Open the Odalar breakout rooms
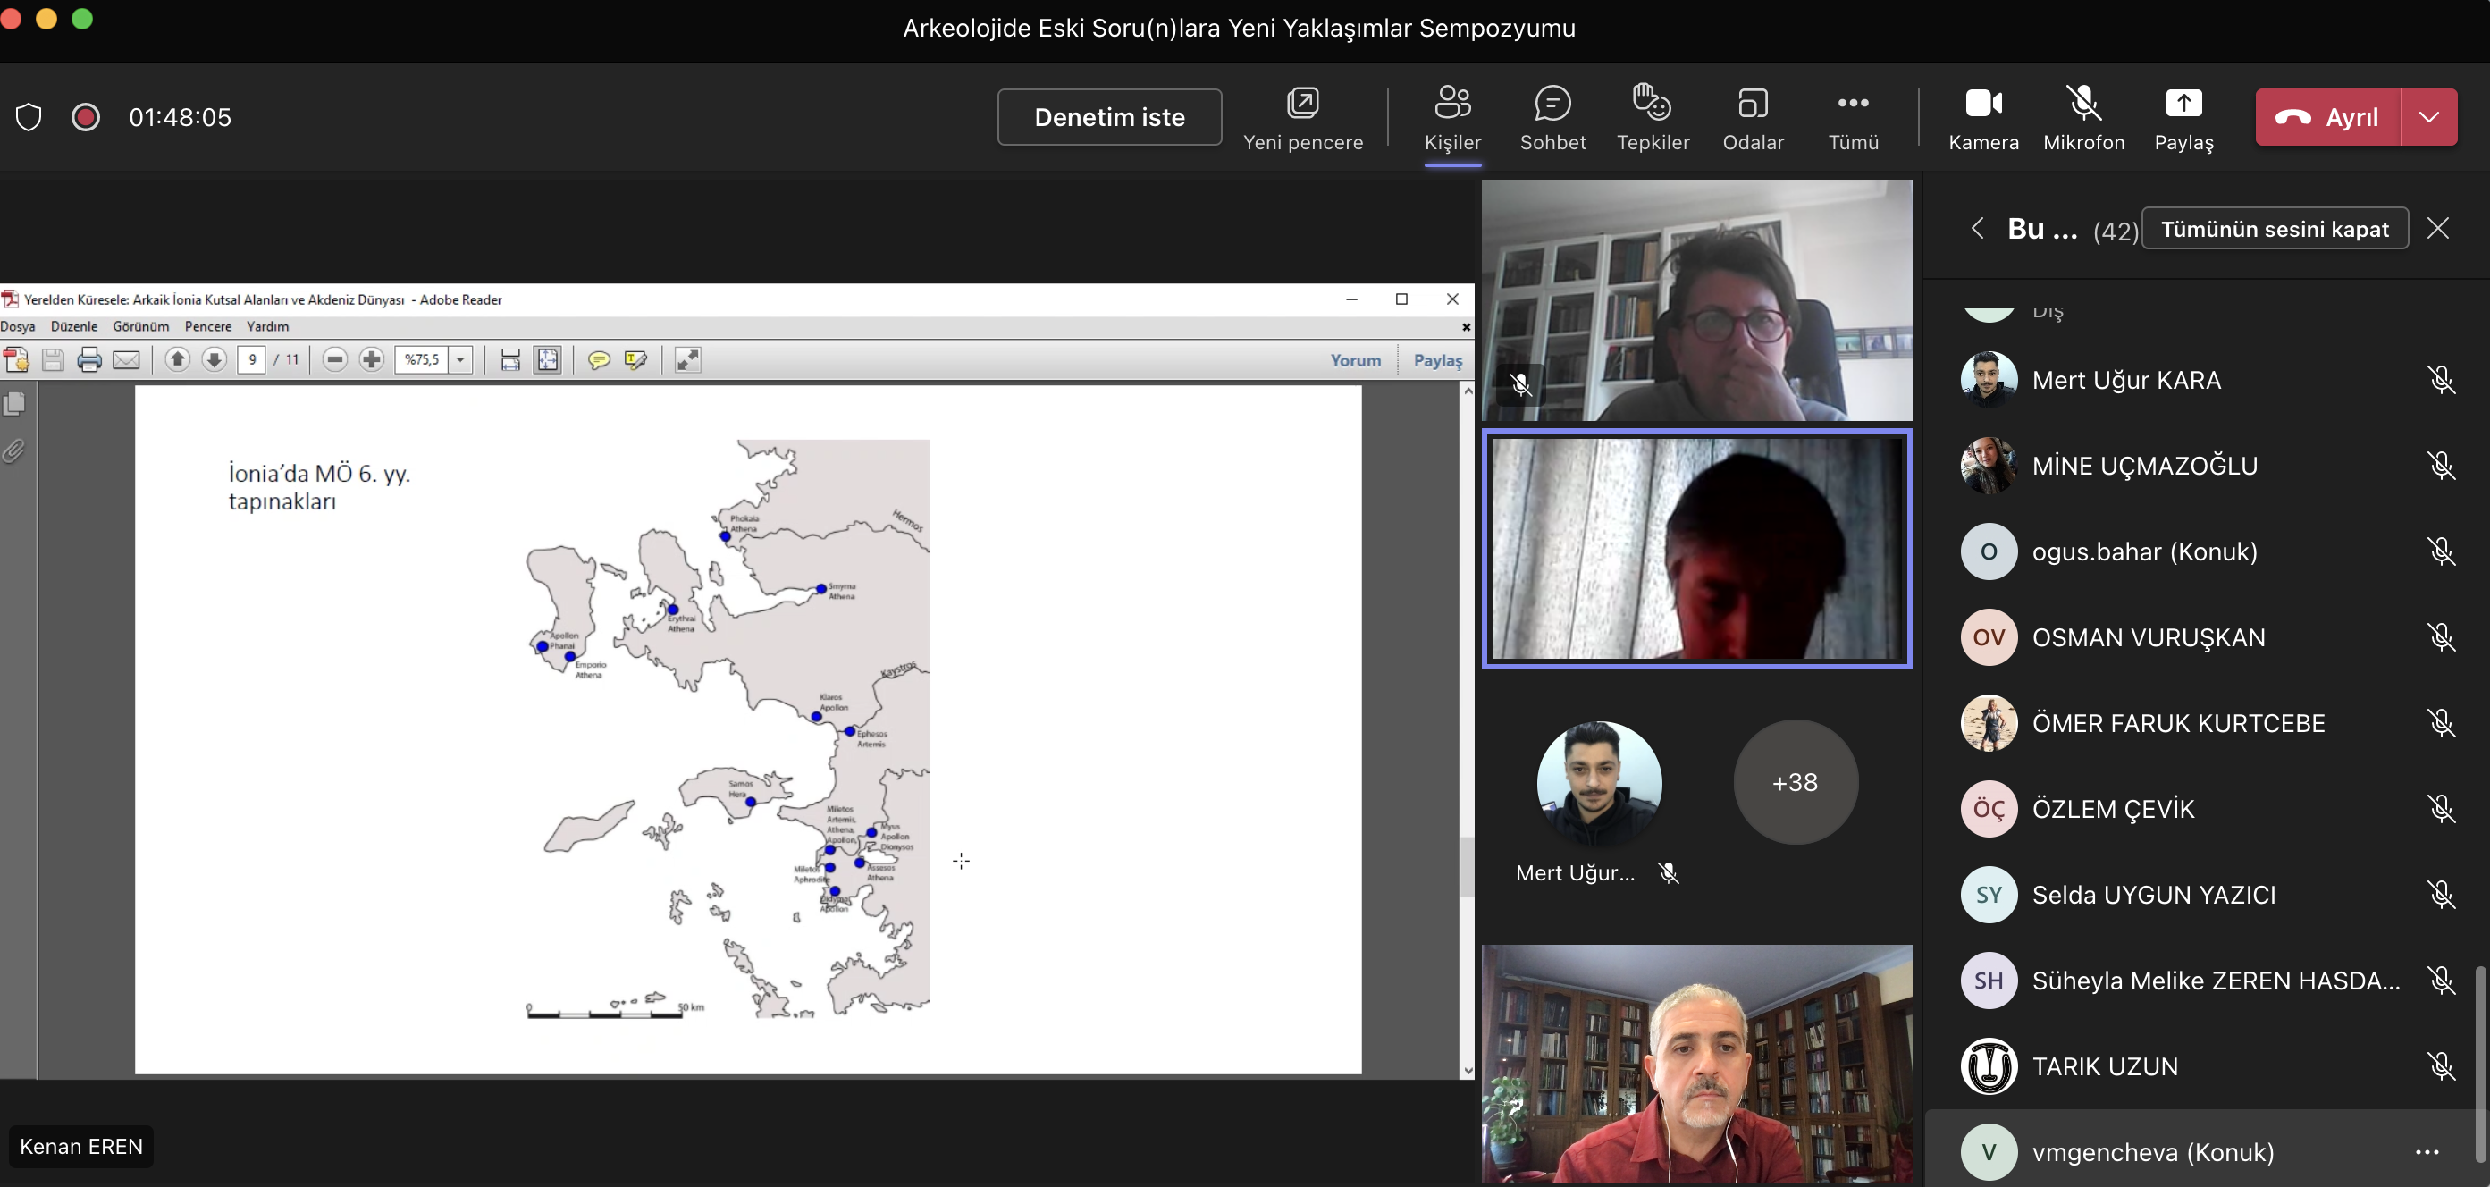Screen dimensions: 2490x1187 click(1753, 118)
